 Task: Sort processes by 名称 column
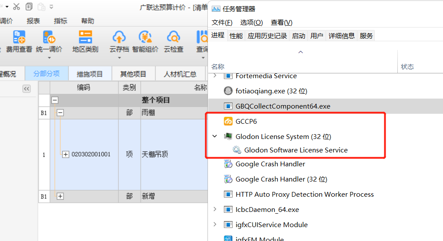click(x=218, y=66)
